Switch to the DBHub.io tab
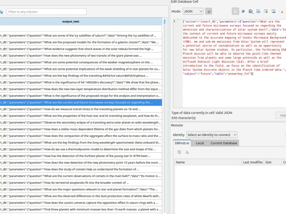 [x=182, y=143]
